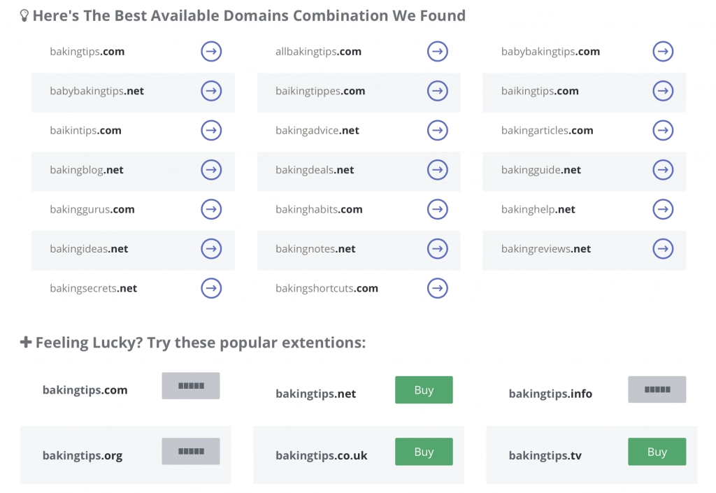Open arrow beside bakingarticles.com
This screenshot has width=716, height=493.
tap(663, 130)
